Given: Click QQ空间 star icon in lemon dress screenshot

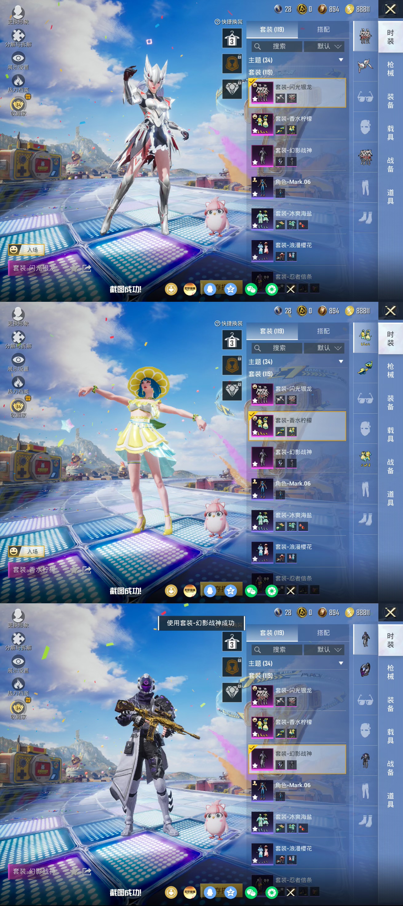Looking at the screenshot, I should click(x=230, y=591).
